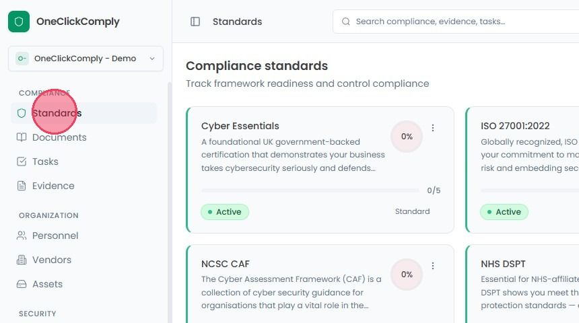Screen dimensions: 579x323
Task: Click the organization avatar icon
Action: point(22,59)
